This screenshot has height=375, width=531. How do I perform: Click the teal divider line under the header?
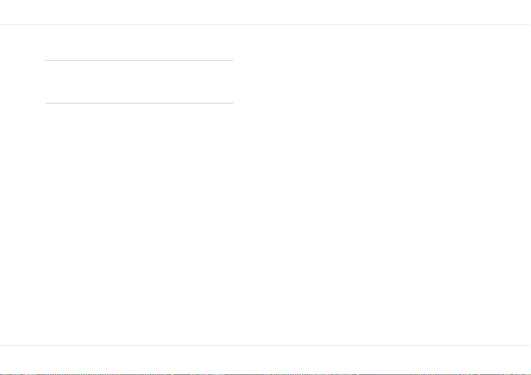click(266, 25)
